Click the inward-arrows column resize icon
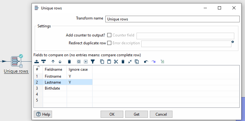Viewport: 245px width, 121px height. click(130, 62)
